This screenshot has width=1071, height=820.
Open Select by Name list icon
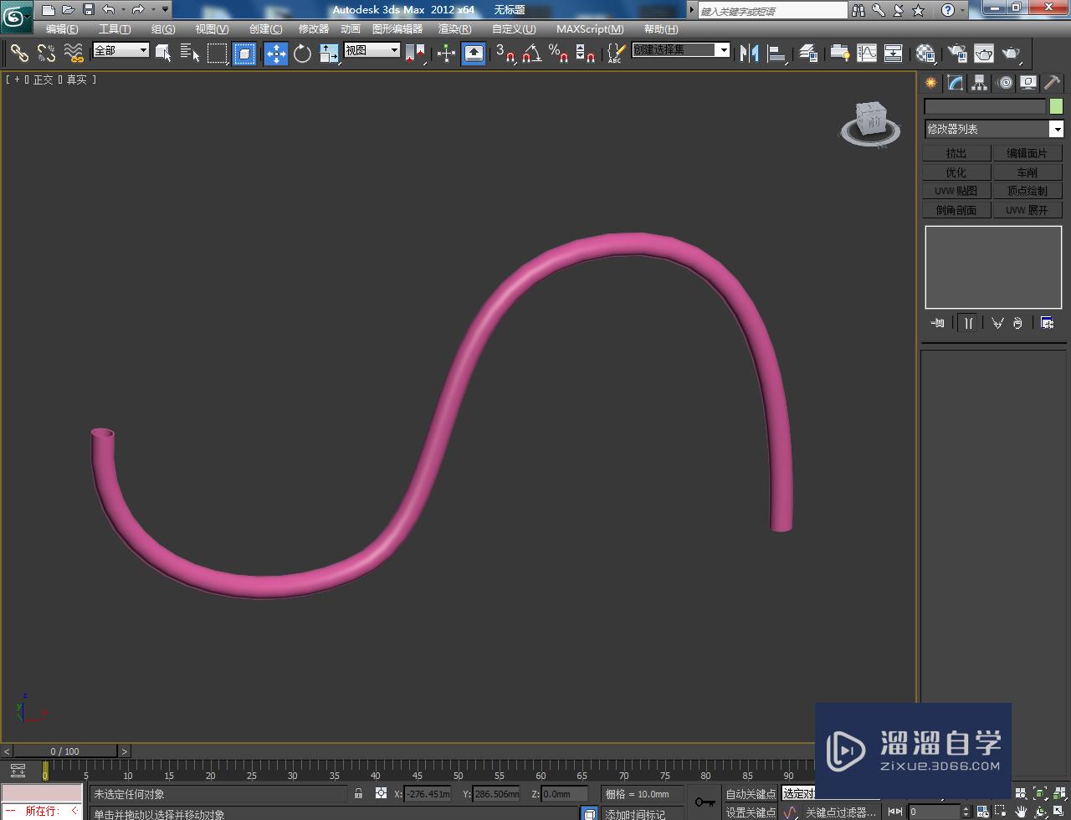(190, 53)
